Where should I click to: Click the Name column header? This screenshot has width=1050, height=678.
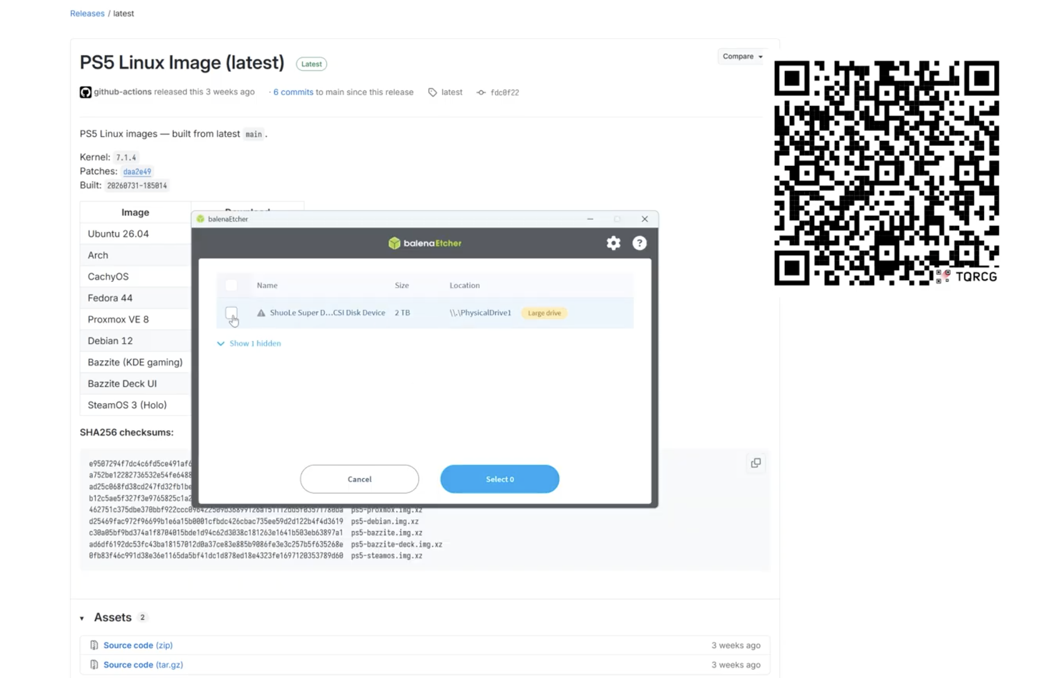(x=267, y=285)
